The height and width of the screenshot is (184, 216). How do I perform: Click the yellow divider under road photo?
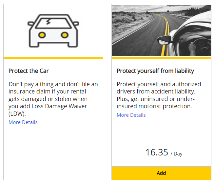161,58
